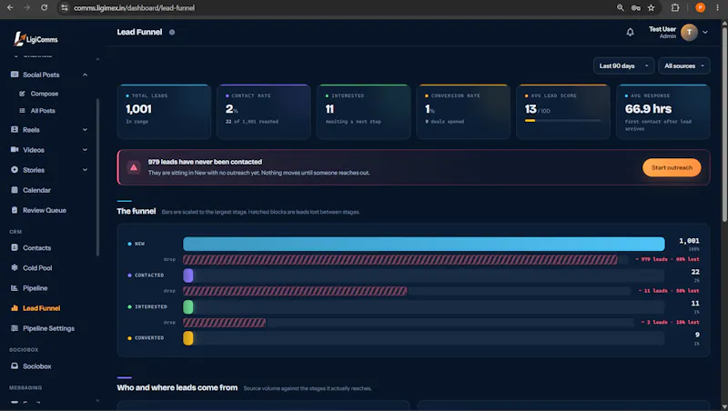Open Sociobox from the sidebar
This screenshot has height=411, width=728.
click(x=37, y=366)
